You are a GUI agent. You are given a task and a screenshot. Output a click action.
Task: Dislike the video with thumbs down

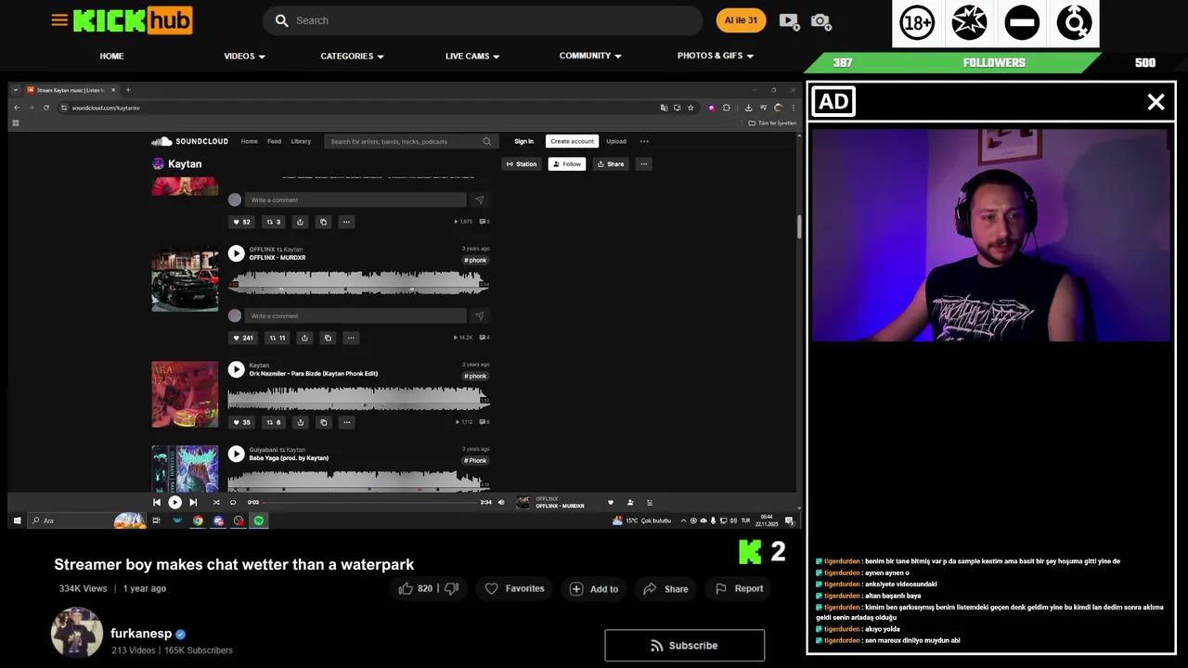(x=452, y=588)
